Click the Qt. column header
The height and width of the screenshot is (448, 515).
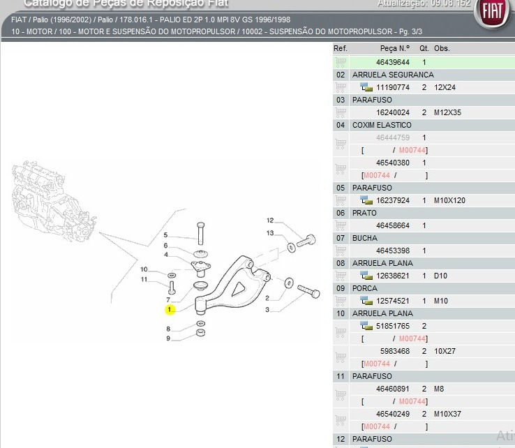coord(424,48)
